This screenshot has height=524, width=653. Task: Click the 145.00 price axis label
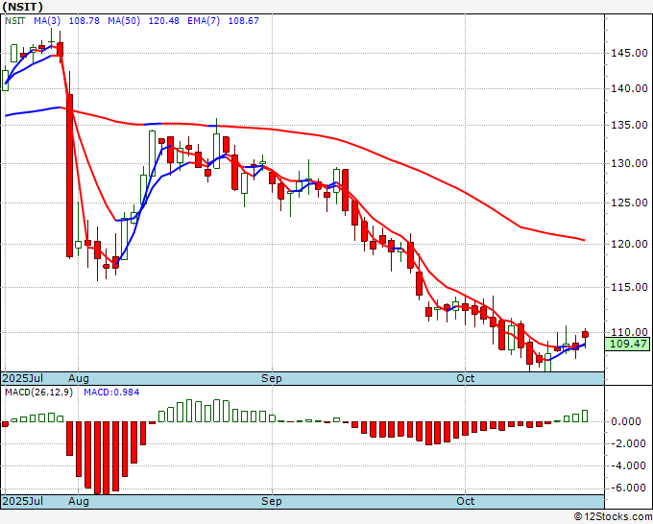pos(629,53)
